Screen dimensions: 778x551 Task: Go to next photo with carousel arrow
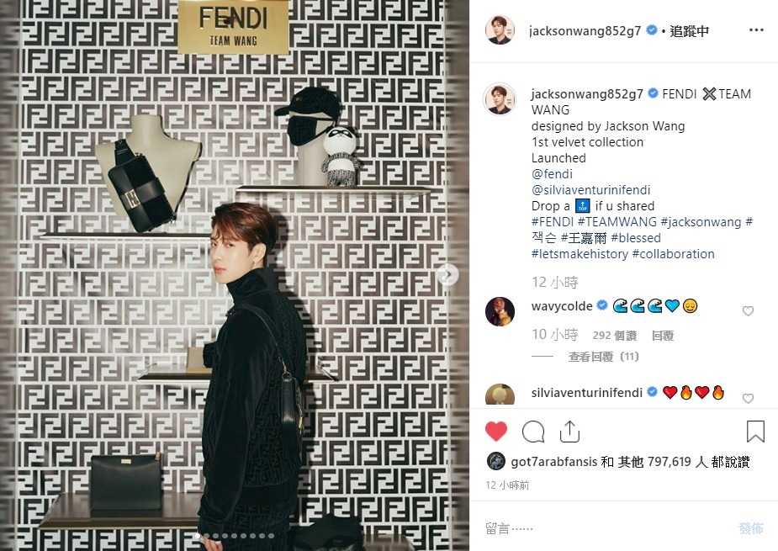tap(447, 274)
